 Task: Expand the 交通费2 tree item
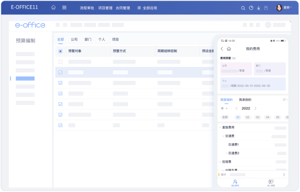[226, 153]
